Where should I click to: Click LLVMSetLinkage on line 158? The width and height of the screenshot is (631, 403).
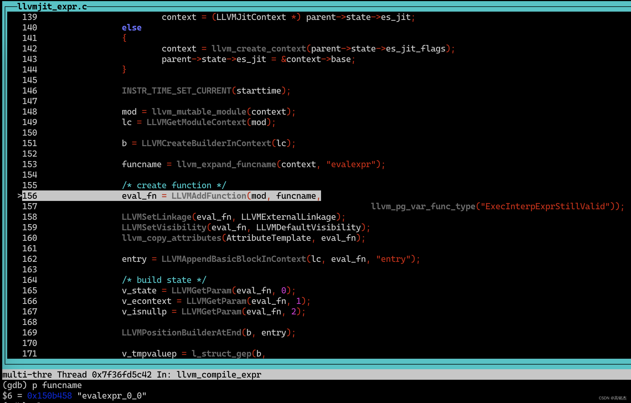[x=157, y=217]
